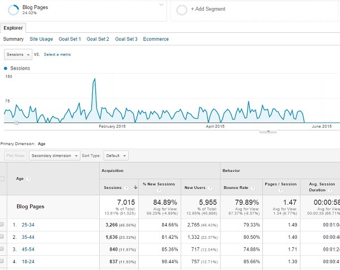Click the Select a metric link

click(x=57, y=54)
